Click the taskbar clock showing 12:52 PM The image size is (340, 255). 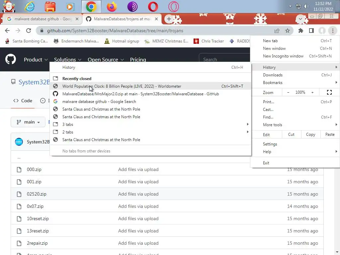(x=323, y=6)
